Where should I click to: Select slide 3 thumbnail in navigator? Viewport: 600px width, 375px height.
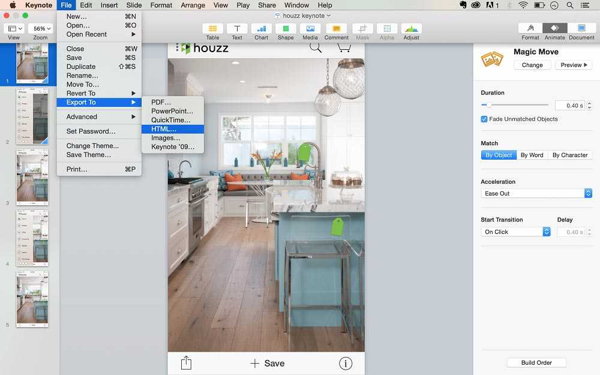[32, 176]
